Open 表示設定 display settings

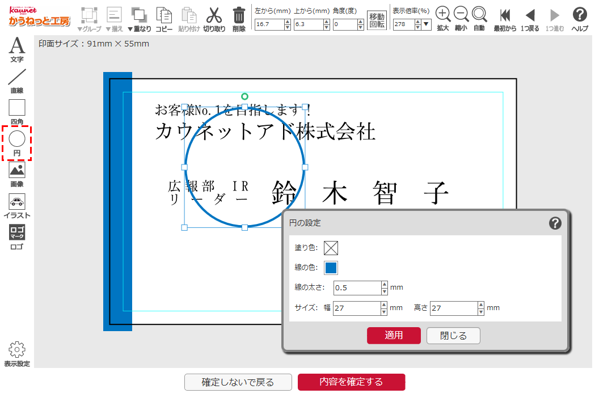[x=16, y=354]
